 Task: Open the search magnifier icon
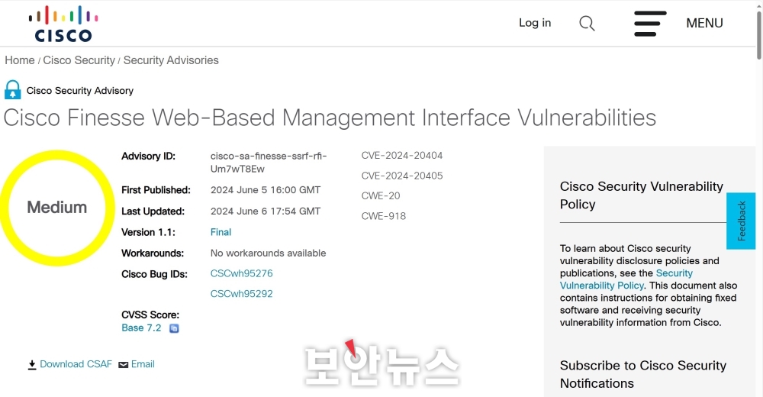pos(587,23)
